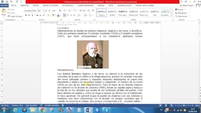Toggle italic (K) formatting
The image size is (201, 113).
(x=29, y=15)
